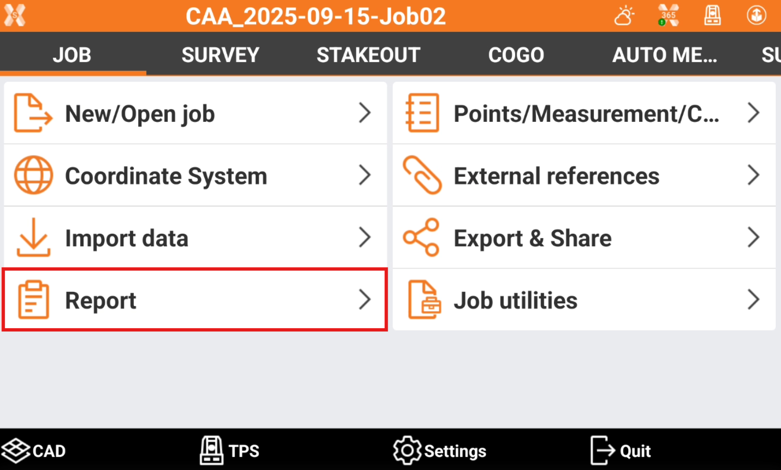The width and height of the screenshot is (781, 470).
Task: Click the job title CAA_2025-09-15-Job02
Action: (x=316, y=16)
